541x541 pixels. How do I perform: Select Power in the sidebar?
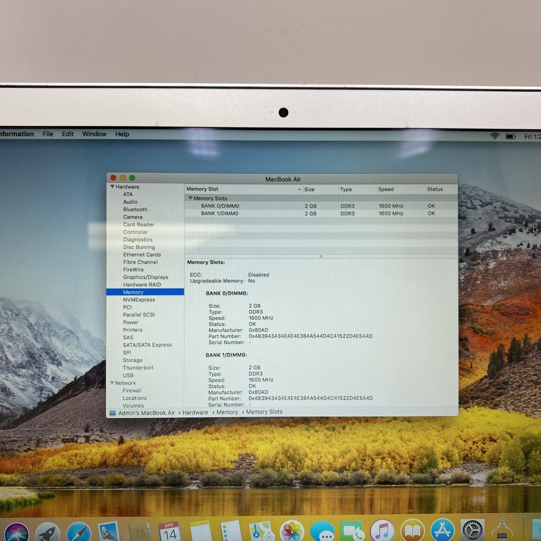pos(131,322)
